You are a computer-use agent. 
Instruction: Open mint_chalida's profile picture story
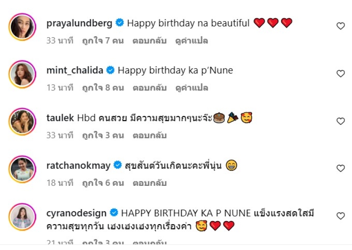tap(22, 74)
